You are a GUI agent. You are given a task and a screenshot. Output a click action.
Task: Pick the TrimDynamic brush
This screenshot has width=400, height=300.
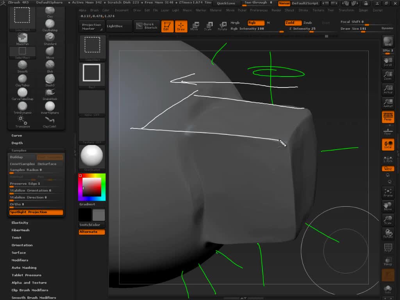point(22,108)
